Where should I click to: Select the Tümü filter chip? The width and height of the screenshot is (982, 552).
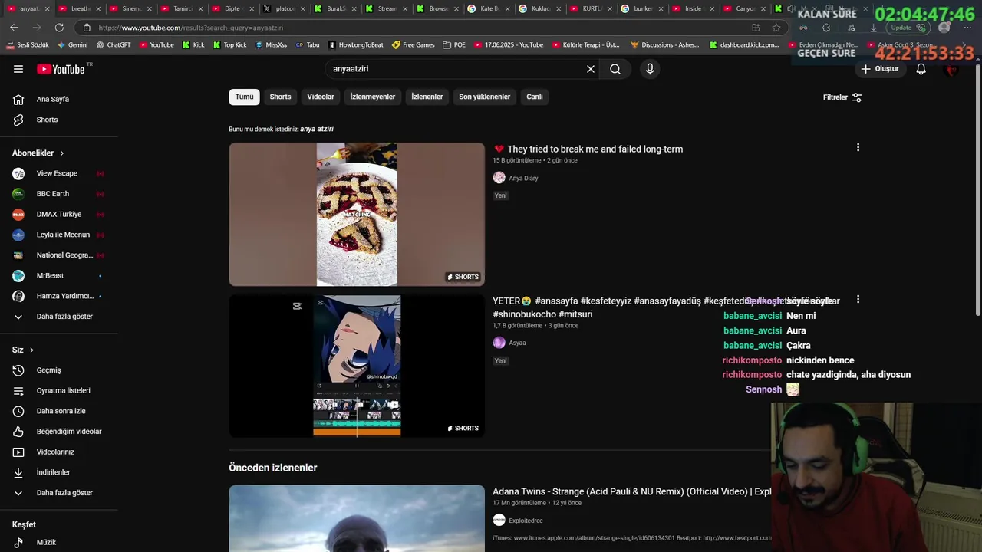coord(244,97)
